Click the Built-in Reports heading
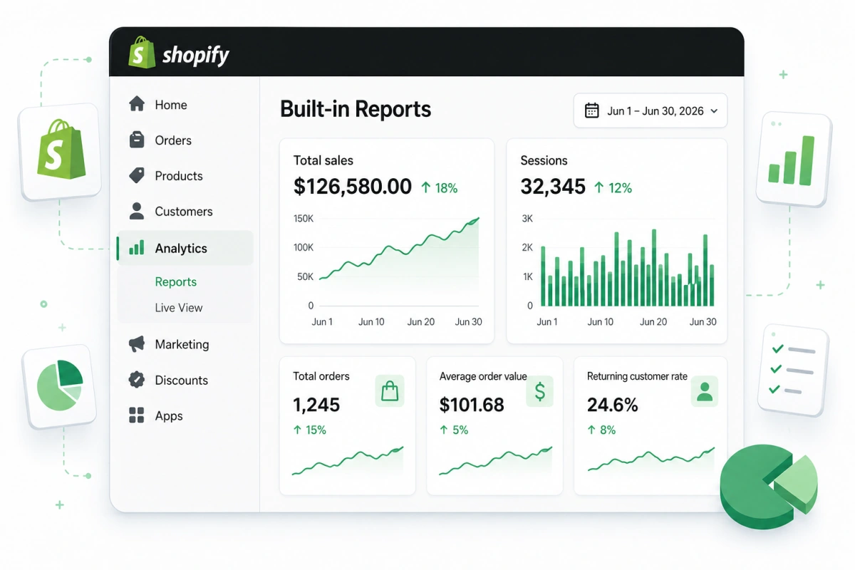Image resolution: width=855 pixels, height=570 pixels. 356,109
